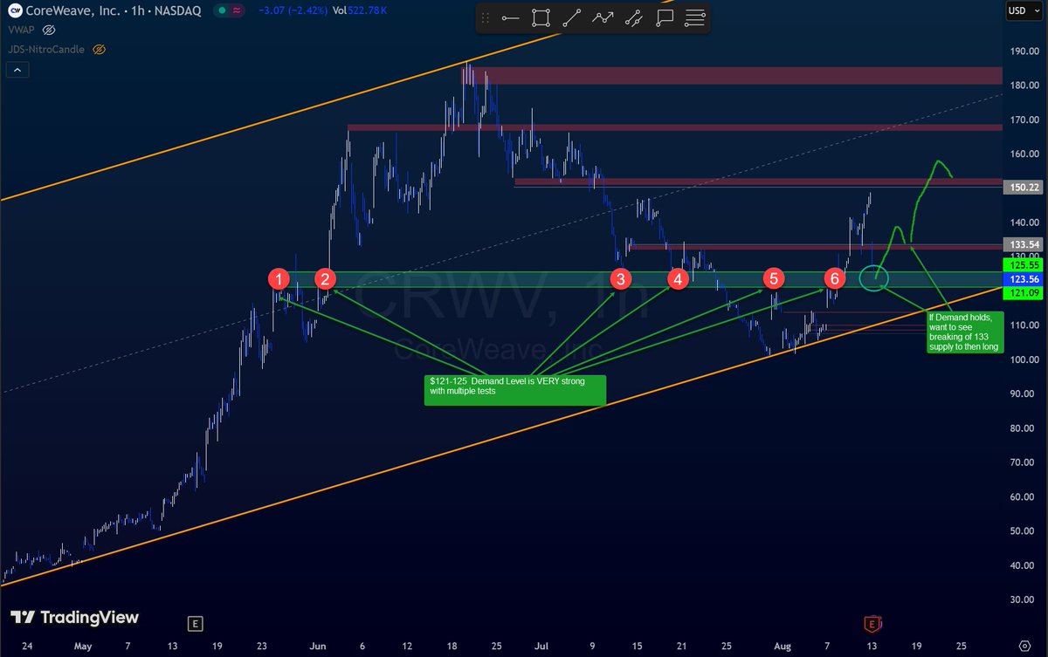Screen dimensions: 1048x657
Task: Select the Path polyline drawing tool
Action: click(x=603, y=17)
